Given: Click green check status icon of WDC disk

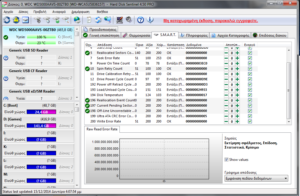Looking at the screenshot, I should pos(6,37).
